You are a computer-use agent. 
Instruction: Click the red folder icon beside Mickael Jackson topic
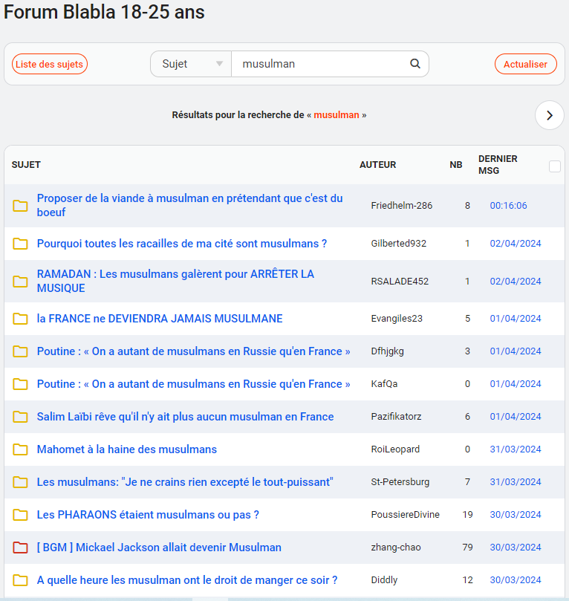point(21,548)
